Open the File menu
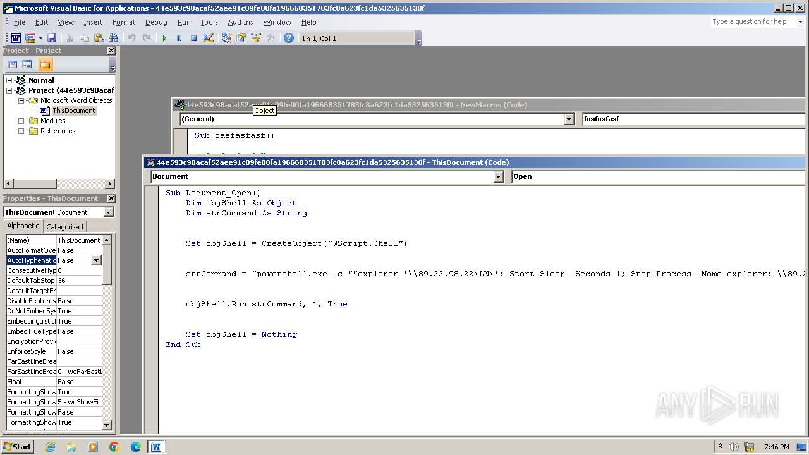 20,22
